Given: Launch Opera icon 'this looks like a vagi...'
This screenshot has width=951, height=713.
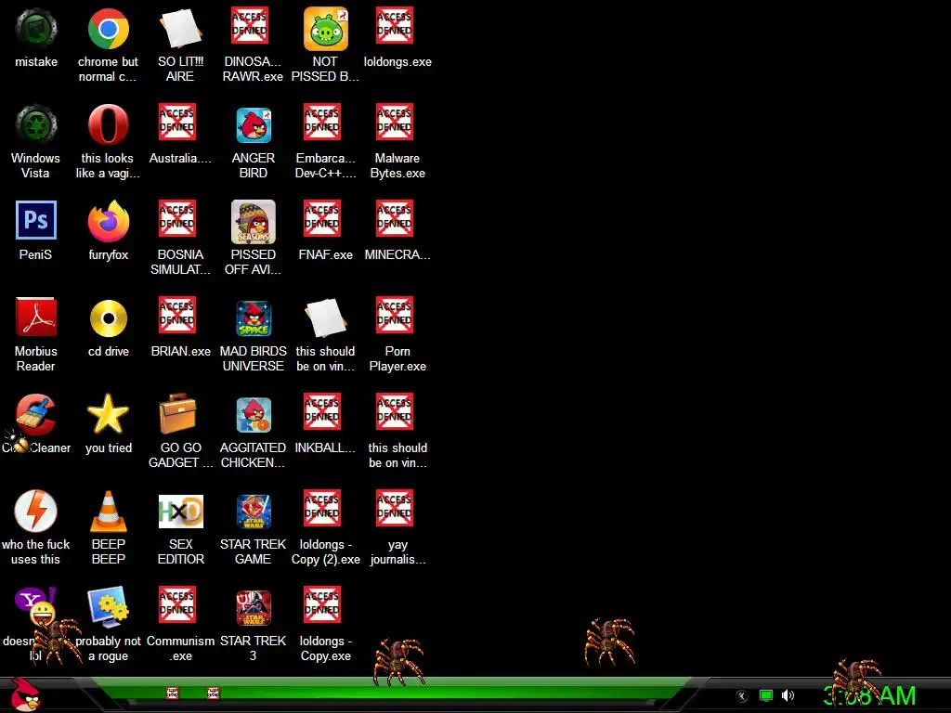Looking at the screenshot, I should [x=108, y=125].
